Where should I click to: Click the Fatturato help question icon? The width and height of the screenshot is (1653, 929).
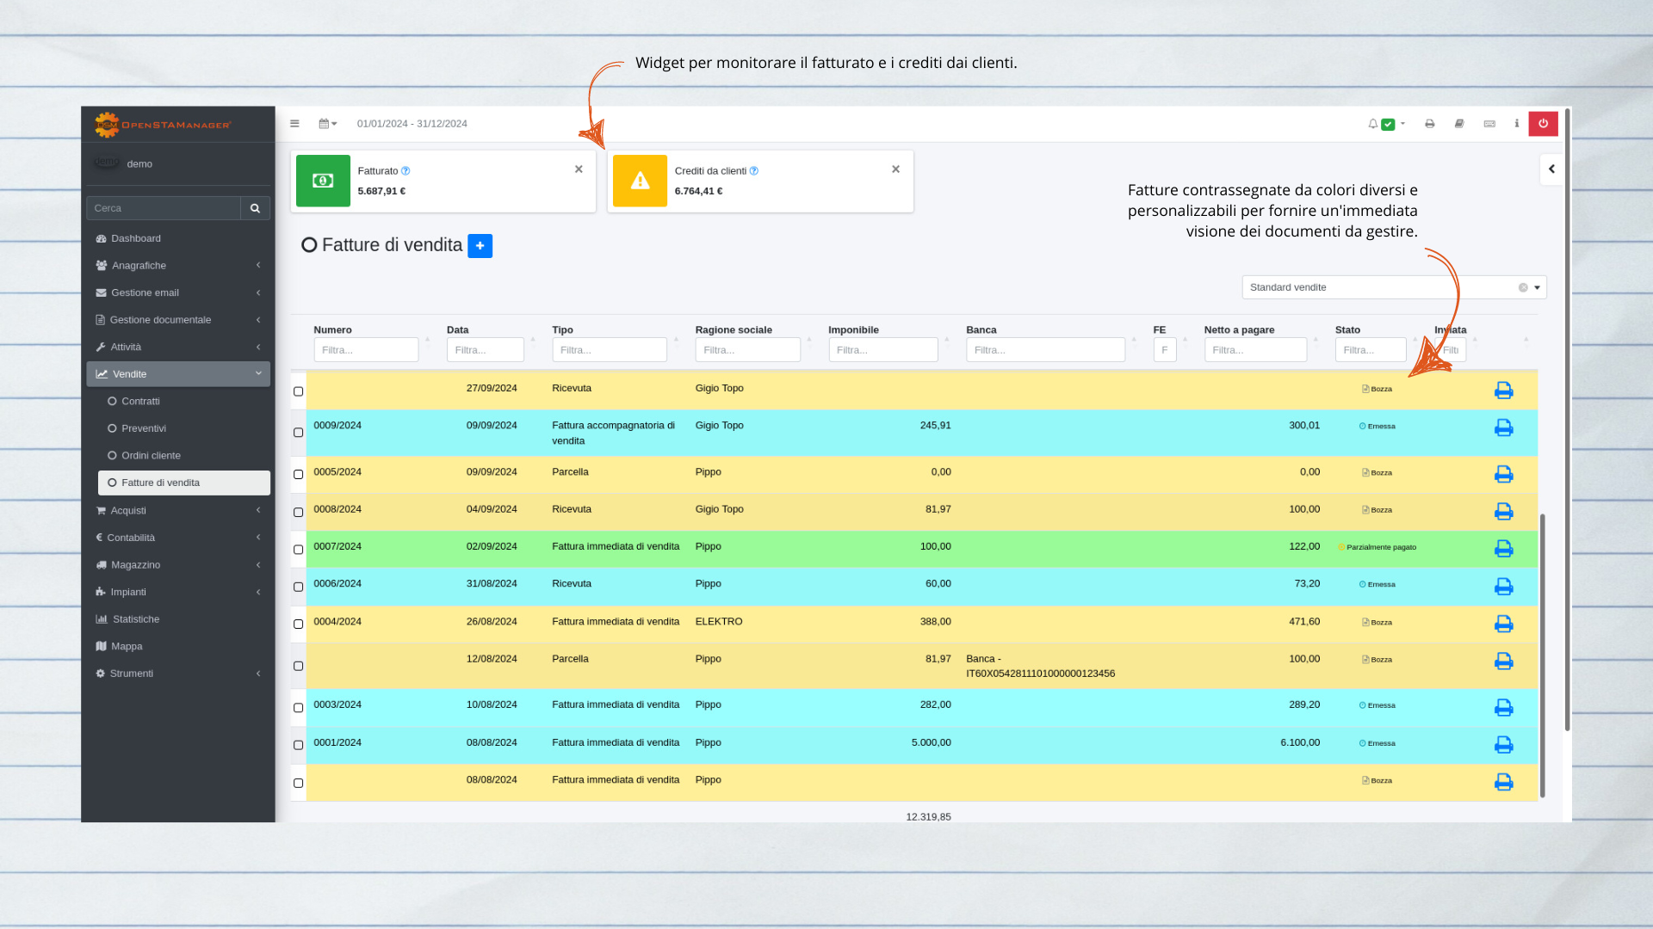[x=406, y=171]
